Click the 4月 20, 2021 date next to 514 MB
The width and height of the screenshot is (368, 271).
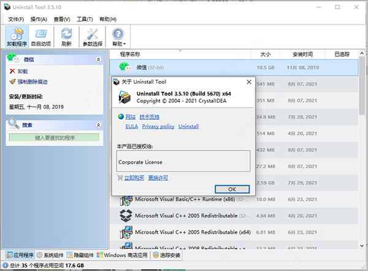pos(302,133)
